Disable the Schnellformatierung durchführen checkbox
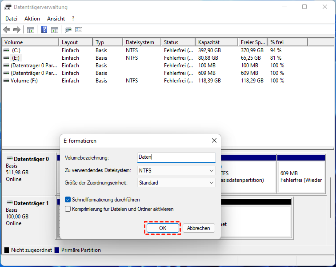336x267 pixels. [x=68, y=200]
